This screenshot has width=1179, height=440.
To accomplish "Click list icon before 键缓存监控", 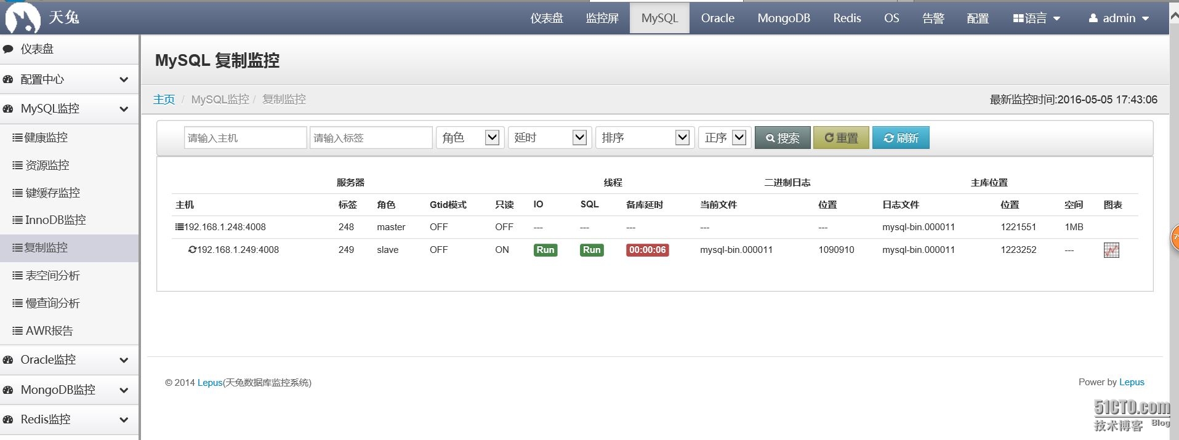I will coord(17,193).
